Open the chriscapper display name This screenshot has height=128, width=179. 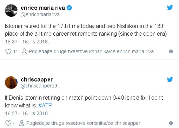click(x=37, y=80)
